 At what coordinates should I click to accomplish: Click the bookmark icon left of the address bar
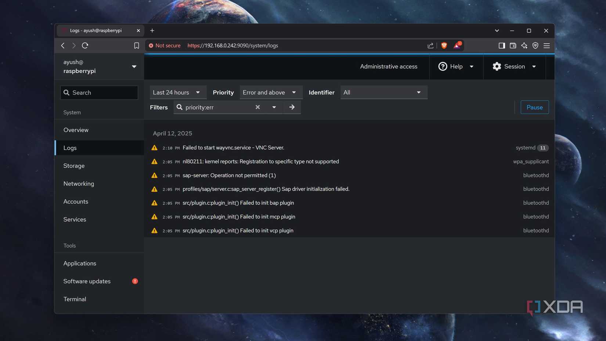pyautogui.click(x=136, y=45)
